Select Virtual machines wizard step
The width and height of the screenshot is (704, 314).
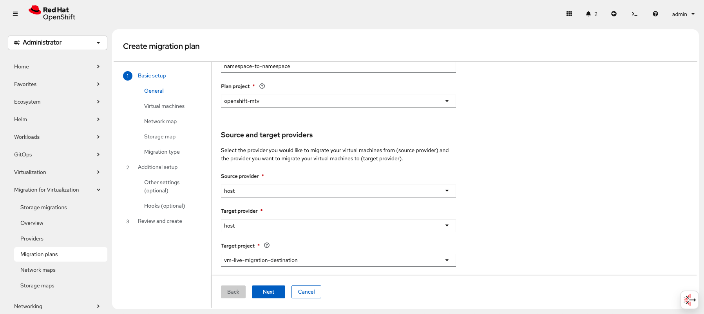point(164,106)
